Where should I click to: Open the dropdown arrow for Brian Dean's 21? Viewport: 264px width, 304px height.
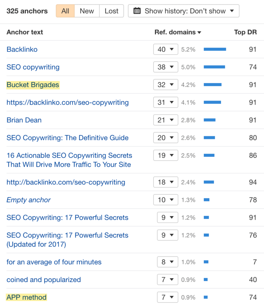click(x=172, y=120)
